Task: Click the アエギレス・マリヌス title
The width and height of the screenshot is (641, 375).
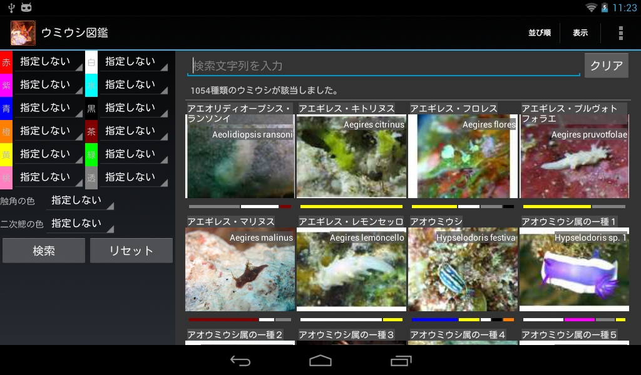Action: (230, 222)
